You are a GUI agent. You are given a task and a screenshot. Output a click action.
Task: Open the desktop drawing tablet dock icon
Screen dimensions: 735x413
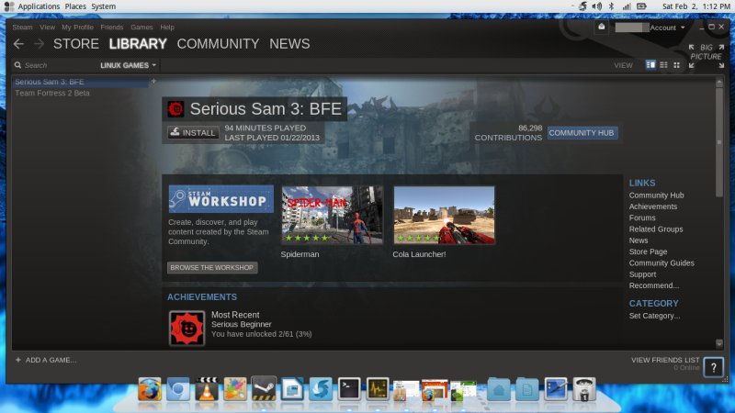(556, 389)
